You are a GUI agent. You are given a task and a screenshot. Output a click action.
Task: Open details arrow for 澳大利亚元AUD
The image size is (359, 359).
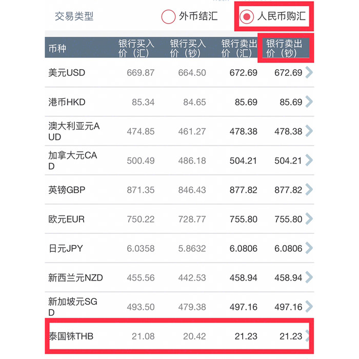[x=308, y=131]
